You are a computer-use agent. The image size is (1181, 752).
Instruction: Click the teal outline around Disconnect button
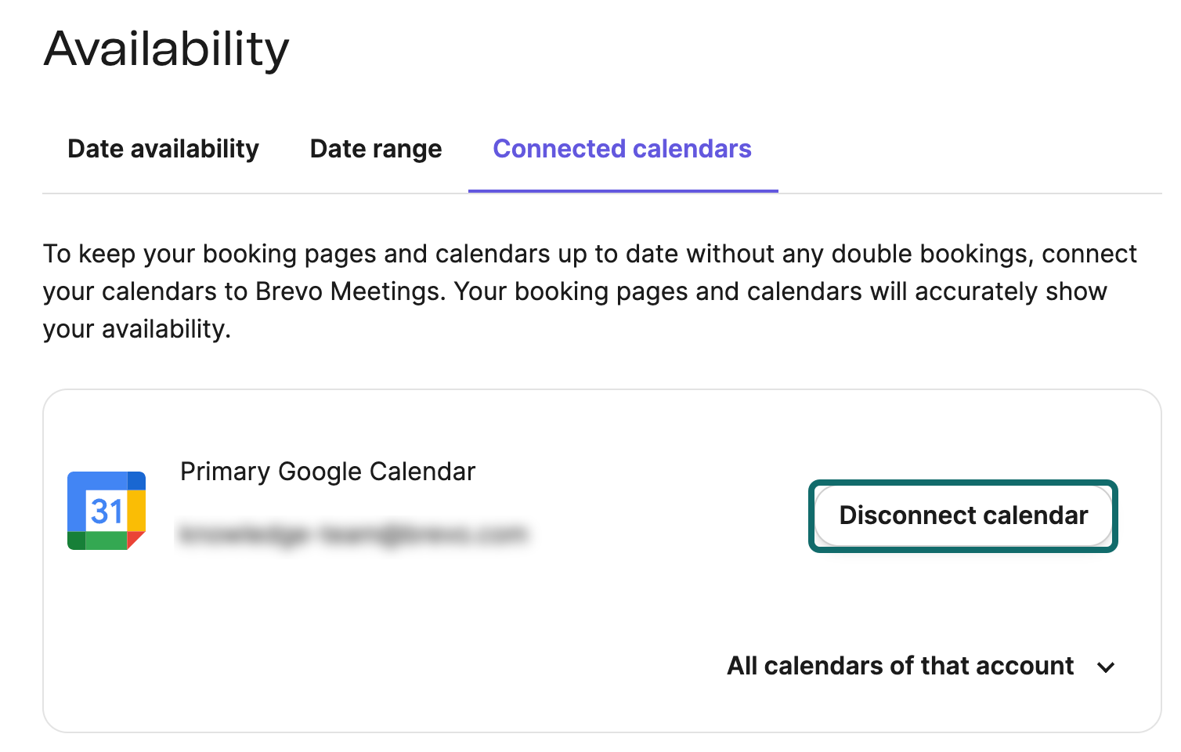(963, 482)
